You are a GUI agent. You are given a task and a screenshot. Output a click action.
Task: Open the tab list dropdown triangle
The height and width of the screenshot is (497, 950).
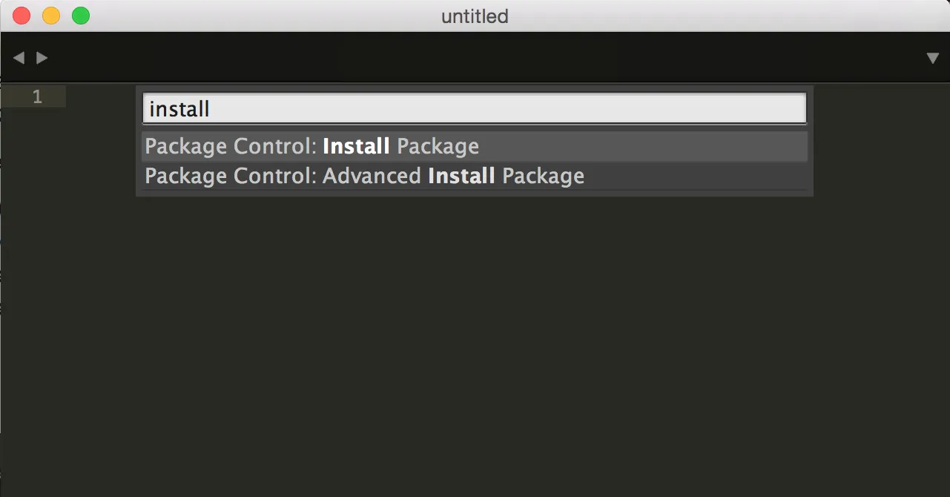coord(932,58)
